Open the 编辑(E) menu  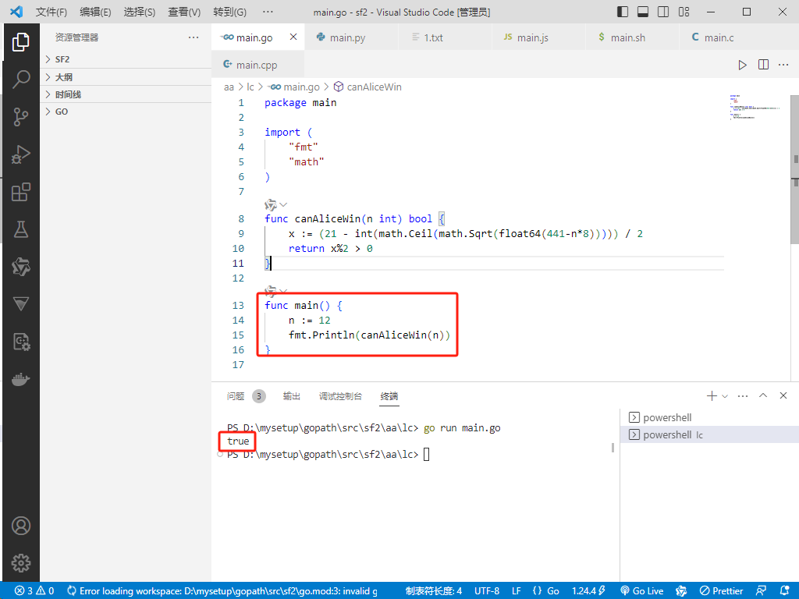[x=95, y=12]
